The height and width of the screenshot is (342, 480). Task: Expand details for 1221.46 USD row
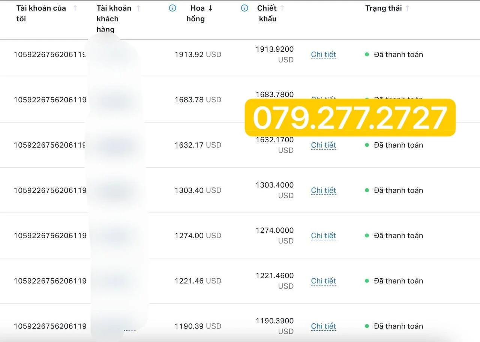[323, 281]
